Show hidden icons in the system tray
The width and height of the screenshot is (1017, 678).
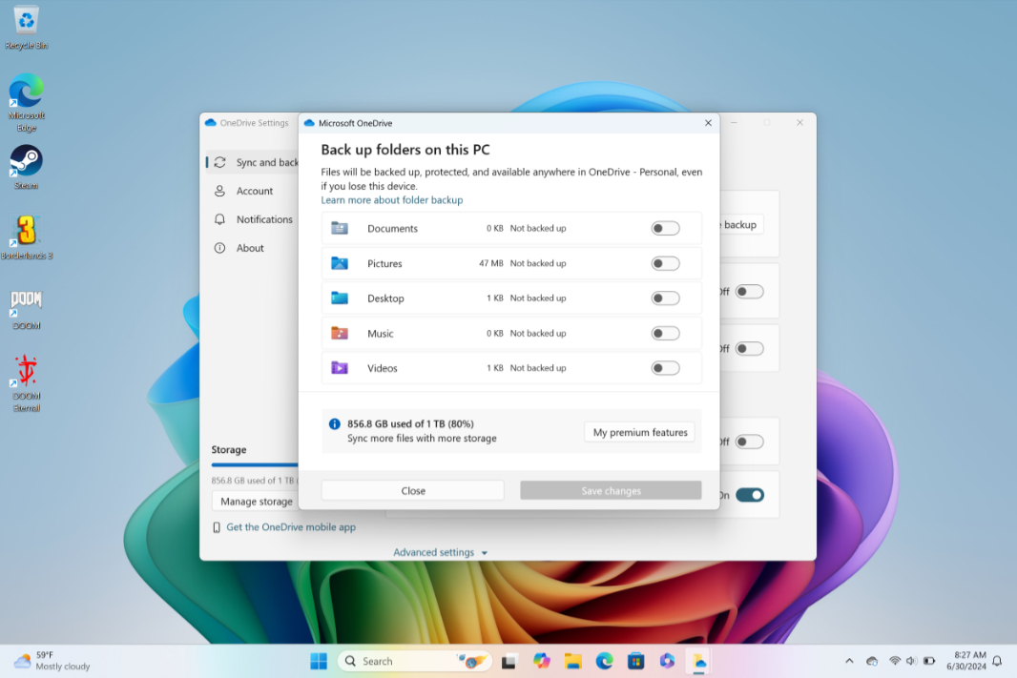click(x=849, y=661)
